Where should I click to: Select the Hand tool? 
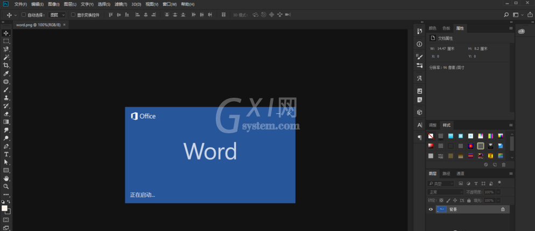point(6,178)
